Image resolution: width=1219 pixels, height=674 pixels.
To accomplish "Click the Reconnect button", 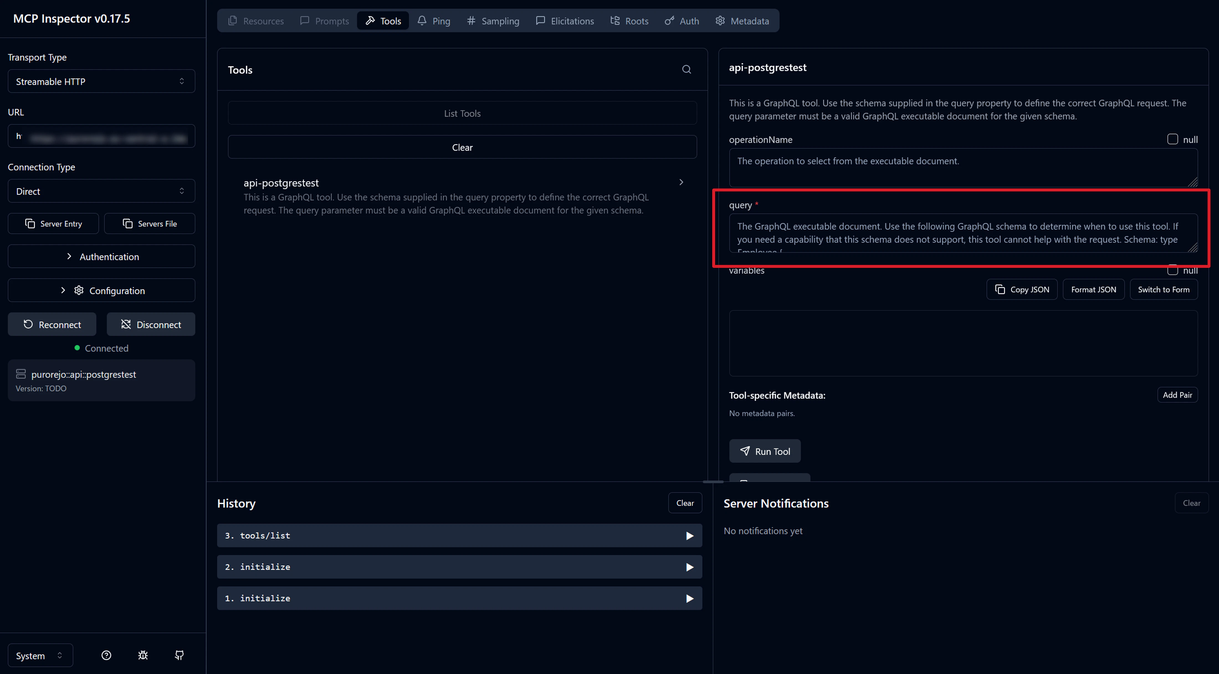I will click(52, 325).
